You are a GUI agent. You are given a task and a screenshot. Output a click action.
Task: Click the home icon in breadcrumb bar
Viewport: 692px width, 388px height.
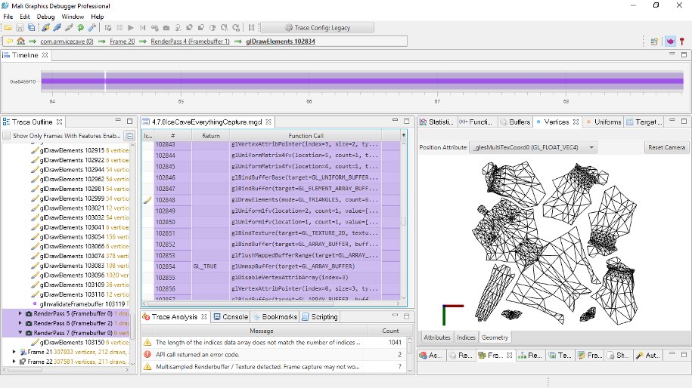point(20,42)
